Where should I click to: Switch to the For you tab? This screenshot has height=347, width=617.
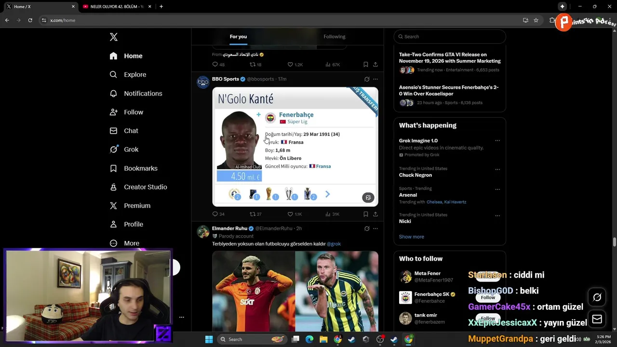tap(238, 37)
